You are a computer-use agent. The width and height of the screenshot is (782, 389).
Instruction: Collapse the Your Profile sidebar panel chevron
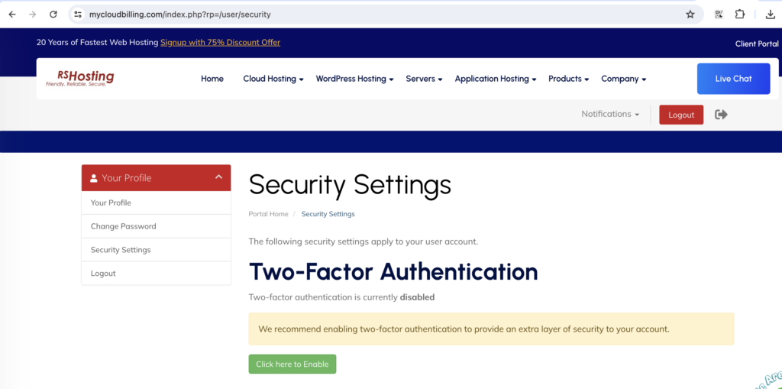218,177
